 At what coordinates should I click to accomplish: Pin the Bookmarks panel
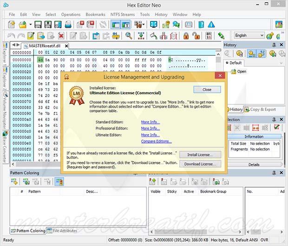(274, 173)
